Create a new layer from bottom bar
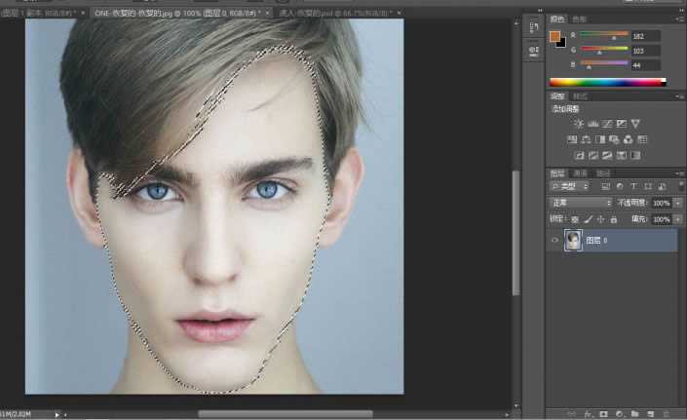The height and width of the screenshot is (420, 687). [648, 413]
